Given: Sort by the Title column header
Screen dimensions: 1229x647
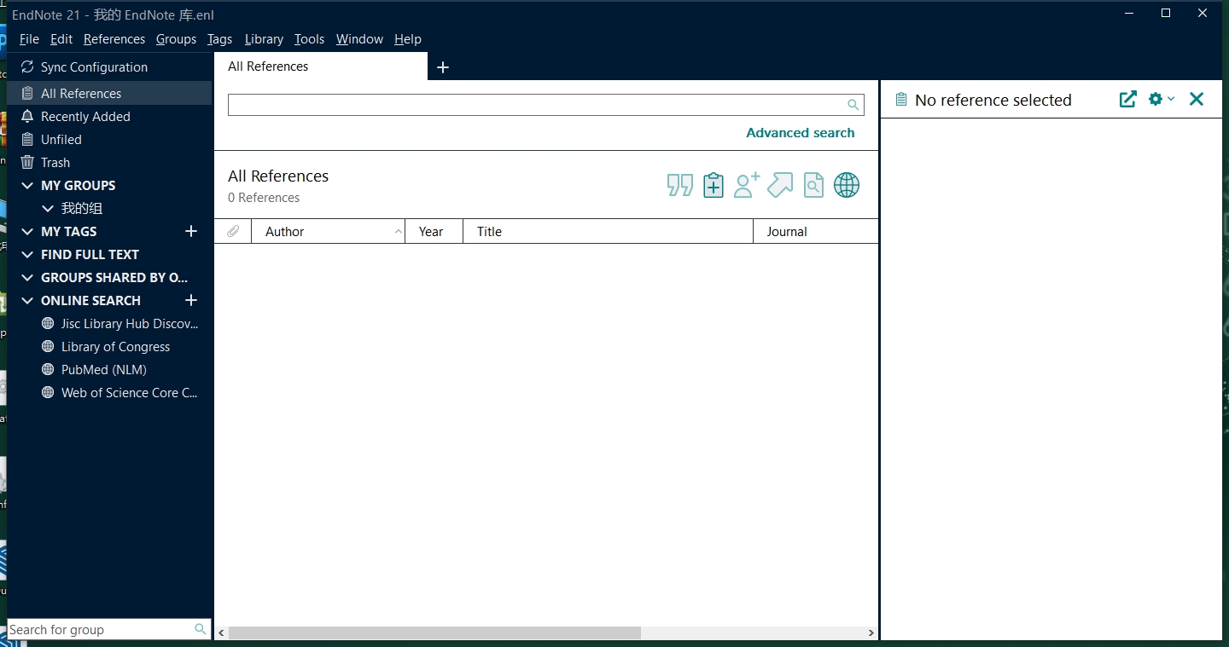Looking at the screenshot, I should tap(608, 231).
